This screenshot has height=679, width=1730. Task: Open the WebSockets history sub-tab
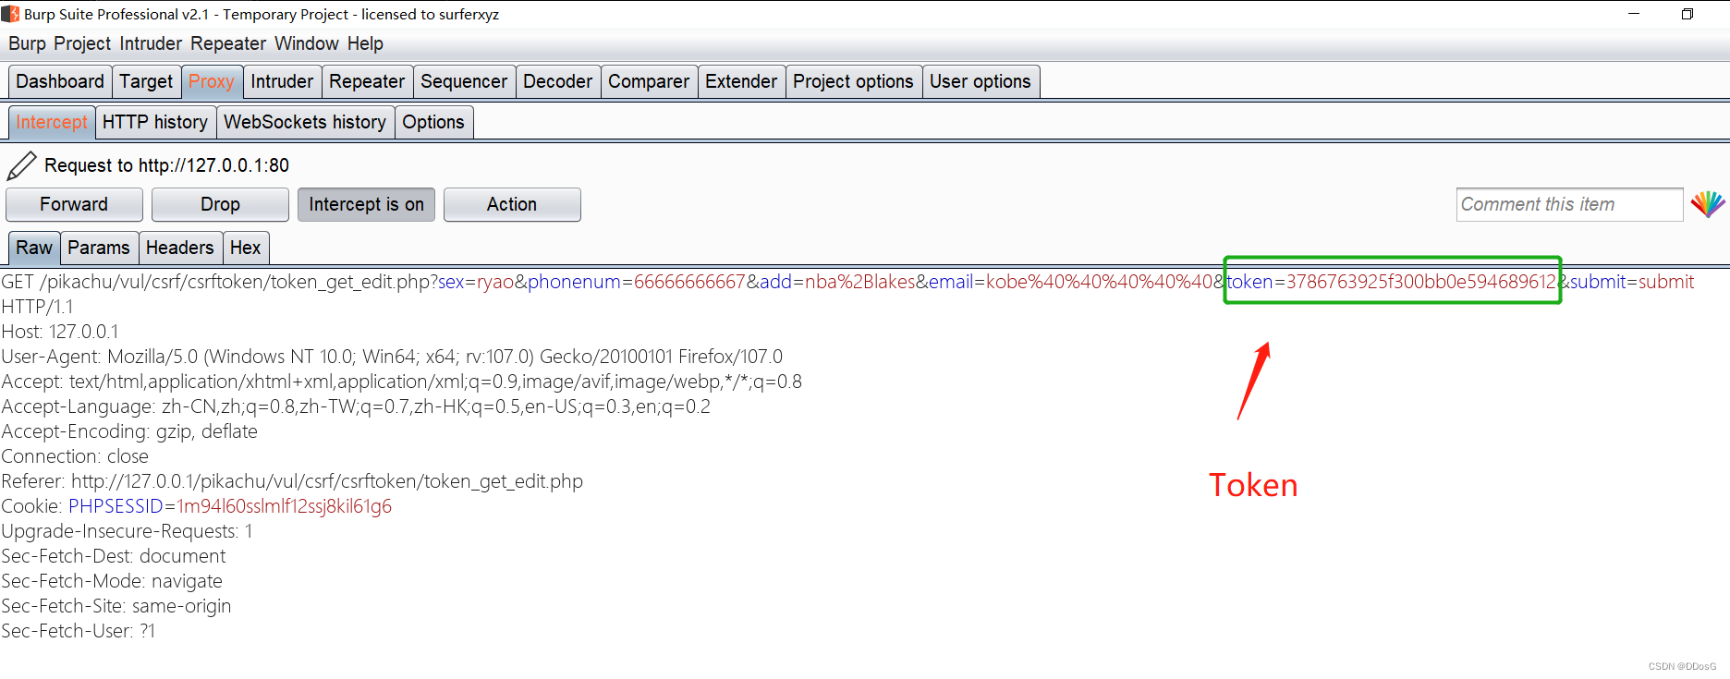pos(305,122)
